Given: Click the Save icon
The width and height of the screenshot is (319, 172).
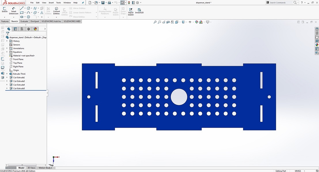Looking at the screenshot, I should pyautogui.click(x=103, y=3).
